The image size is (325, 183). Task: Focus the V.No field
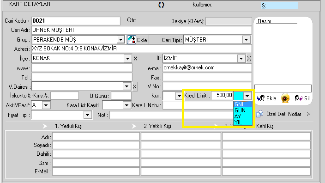pyautogui.click(x=207, y=86)
